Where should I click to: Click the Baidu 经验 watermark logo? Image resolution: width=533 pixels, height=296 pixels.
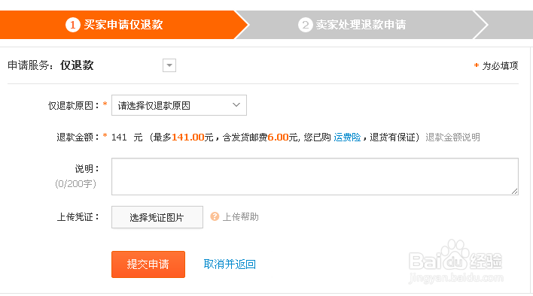click(456, 261)
